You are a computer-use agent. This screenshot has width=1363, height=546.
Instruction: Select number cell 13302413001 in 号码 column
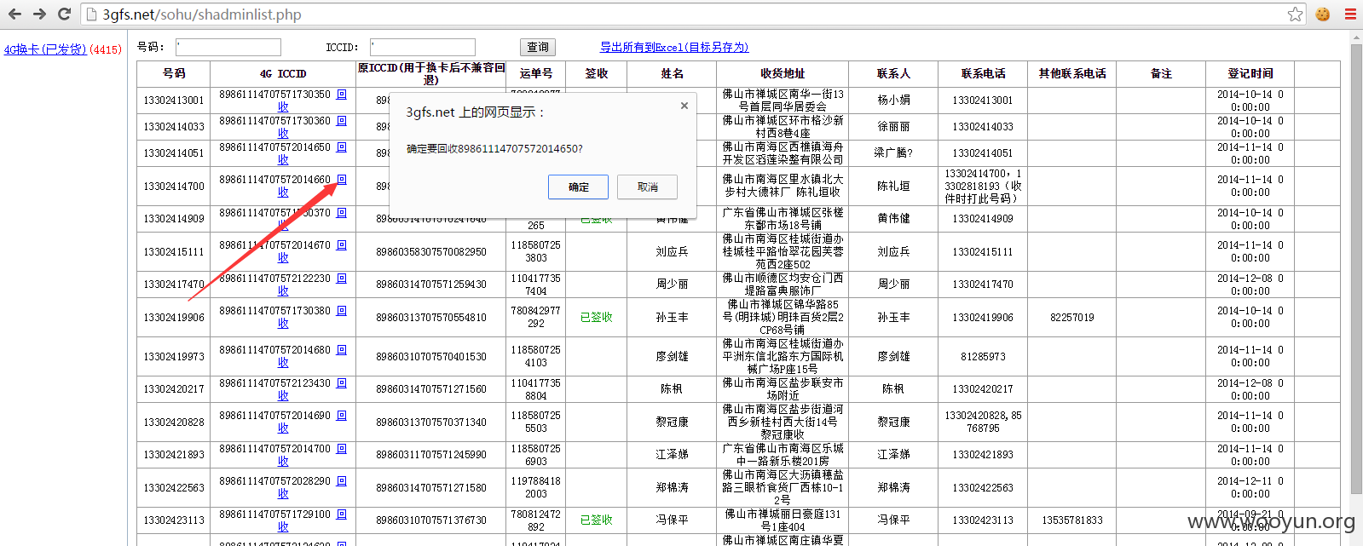[x=174, y=101]
